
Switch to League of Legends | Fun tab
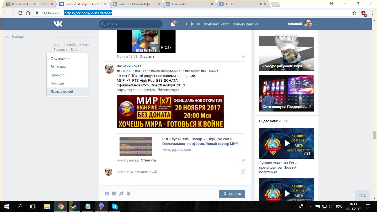[x=136, y=4]
